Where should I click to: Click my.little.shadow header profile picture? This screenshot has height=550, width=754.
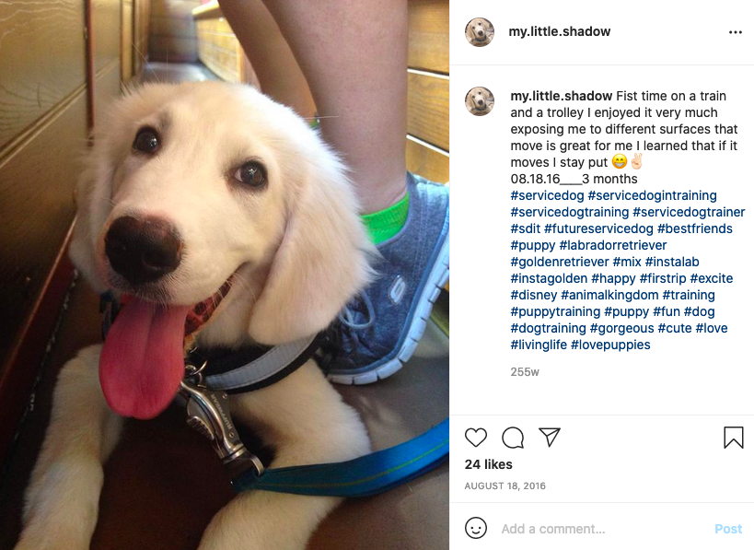pyautogui.click(x=479, y=32)
